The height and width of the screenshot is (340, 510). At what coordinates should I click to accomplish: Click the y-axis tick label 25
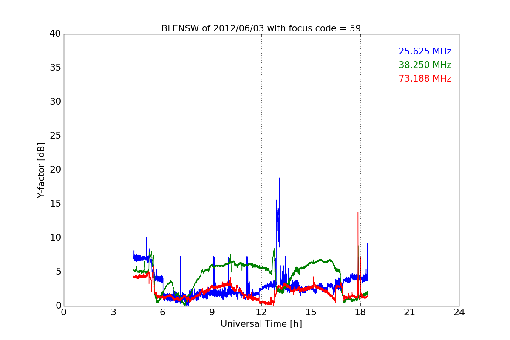coord(55,136)
